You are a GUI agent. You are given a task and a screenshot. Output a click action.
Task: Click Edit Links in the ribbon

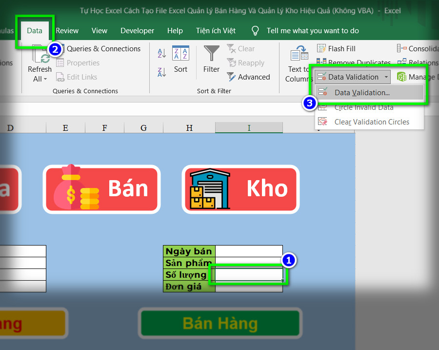(x=77, y=77)
